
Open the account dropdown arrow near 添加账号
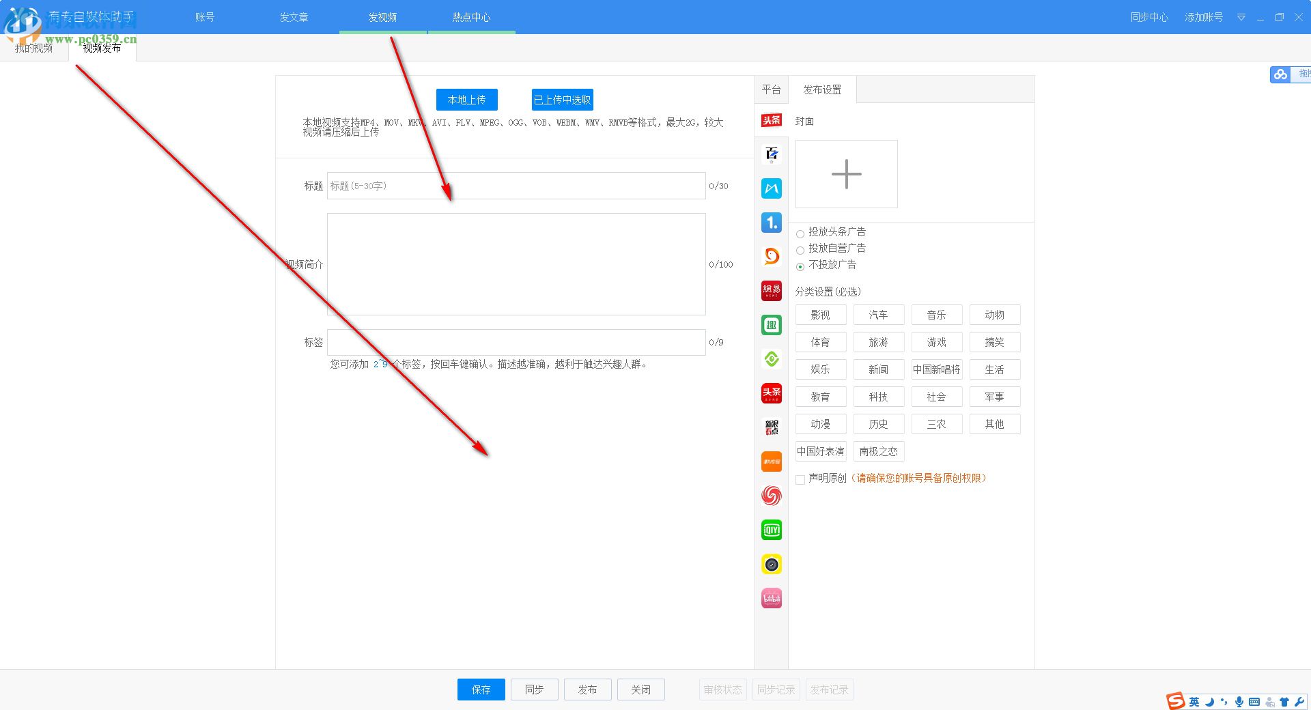1241,17
